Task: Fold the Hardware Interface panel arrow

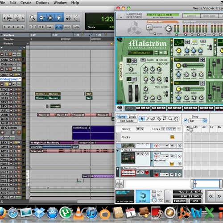Action: click(121, 17)
